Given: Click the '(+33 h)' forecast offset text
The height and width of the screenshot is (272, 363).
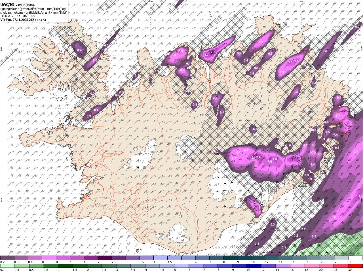Looking at the screenshot, I should 40,20.
